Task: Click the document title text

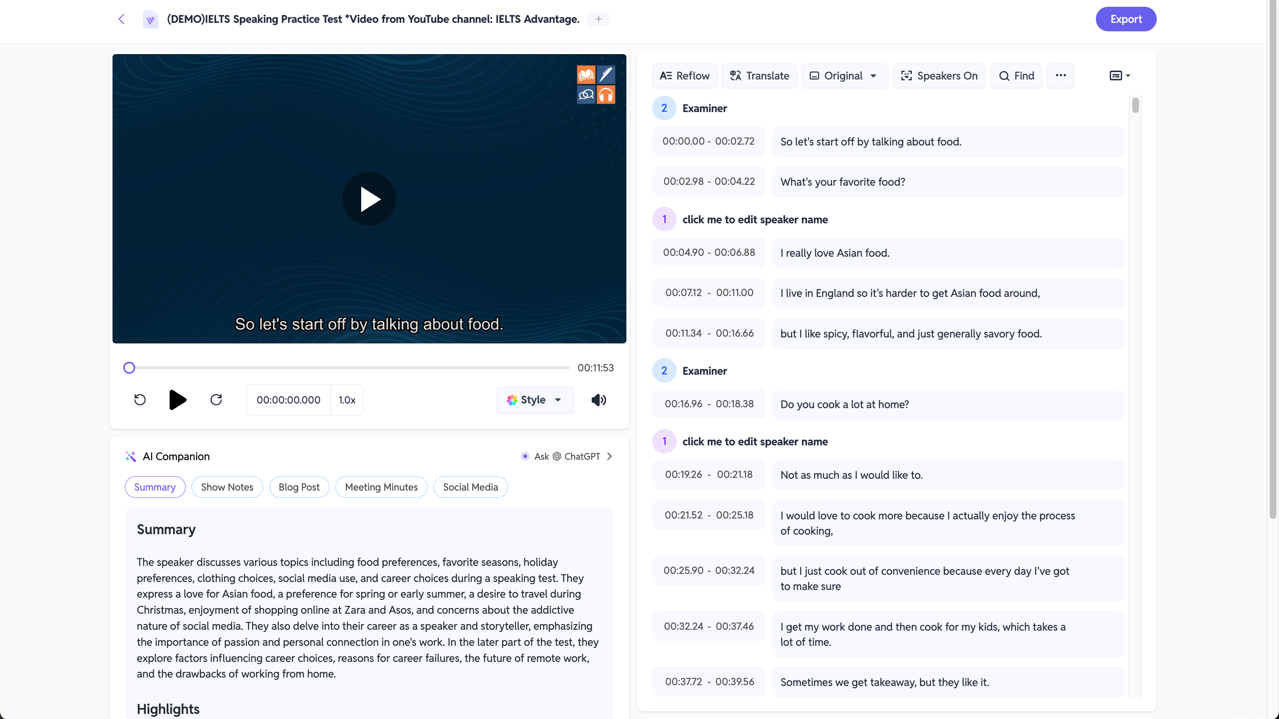Action: [x=373, y=19]
